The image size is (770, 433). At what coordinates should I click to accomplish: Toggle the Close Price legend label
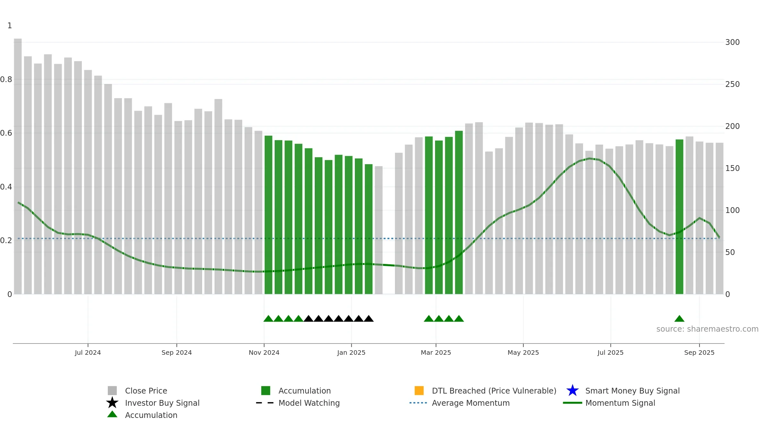(x=146, y=391)
